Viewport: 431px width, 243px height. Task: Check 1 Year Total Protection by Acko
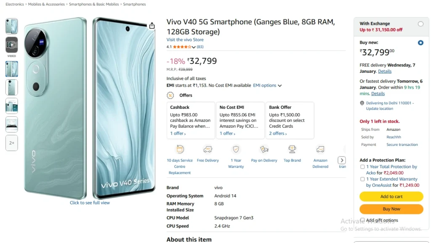point(362,166)
